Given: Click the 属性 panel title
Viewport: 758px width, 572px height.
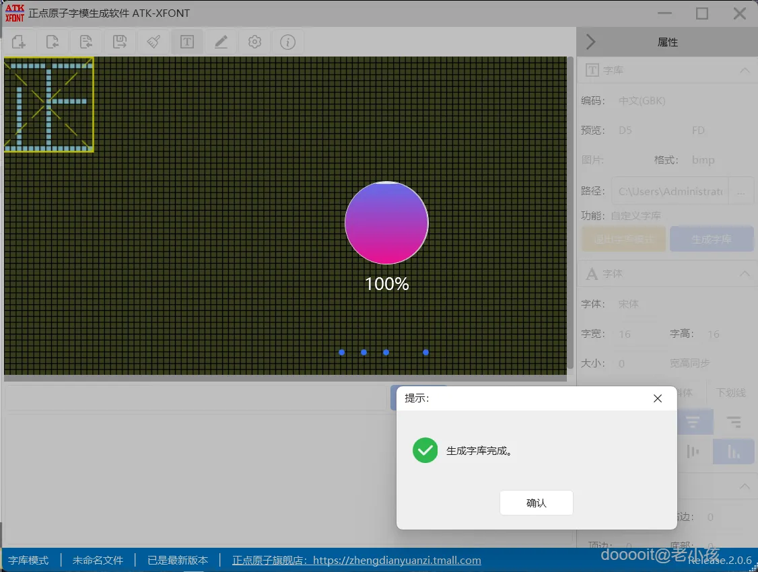Looking at the screenshot, I should click(x=668, y=42).
